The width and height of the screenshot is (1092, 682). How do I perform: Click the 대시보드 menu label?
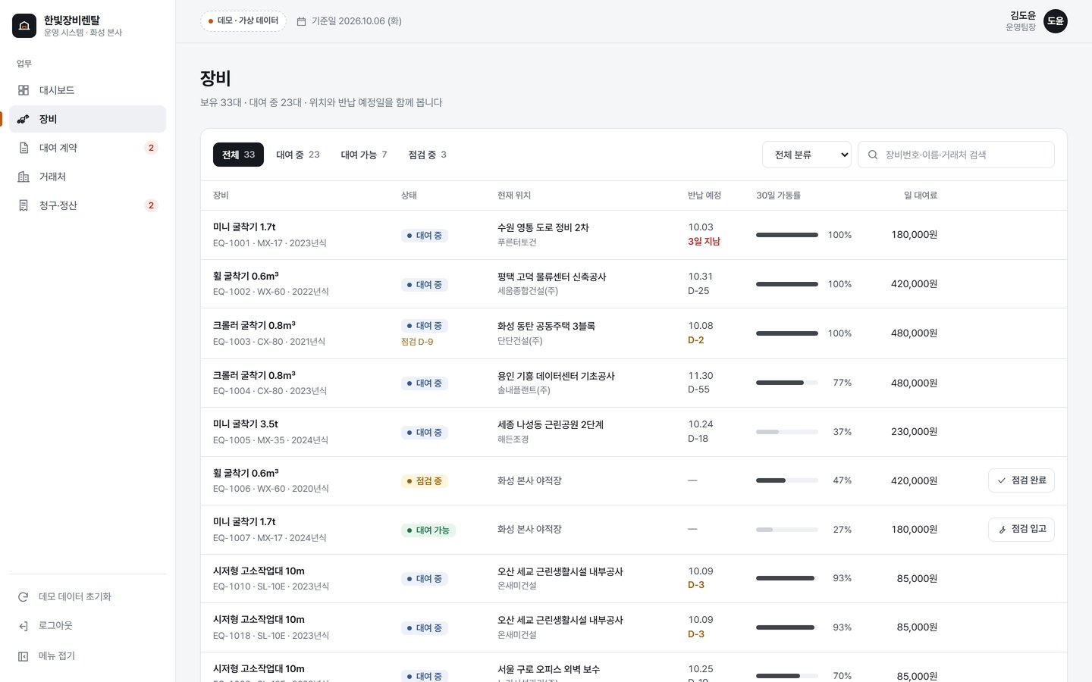(x=57, y=90)
